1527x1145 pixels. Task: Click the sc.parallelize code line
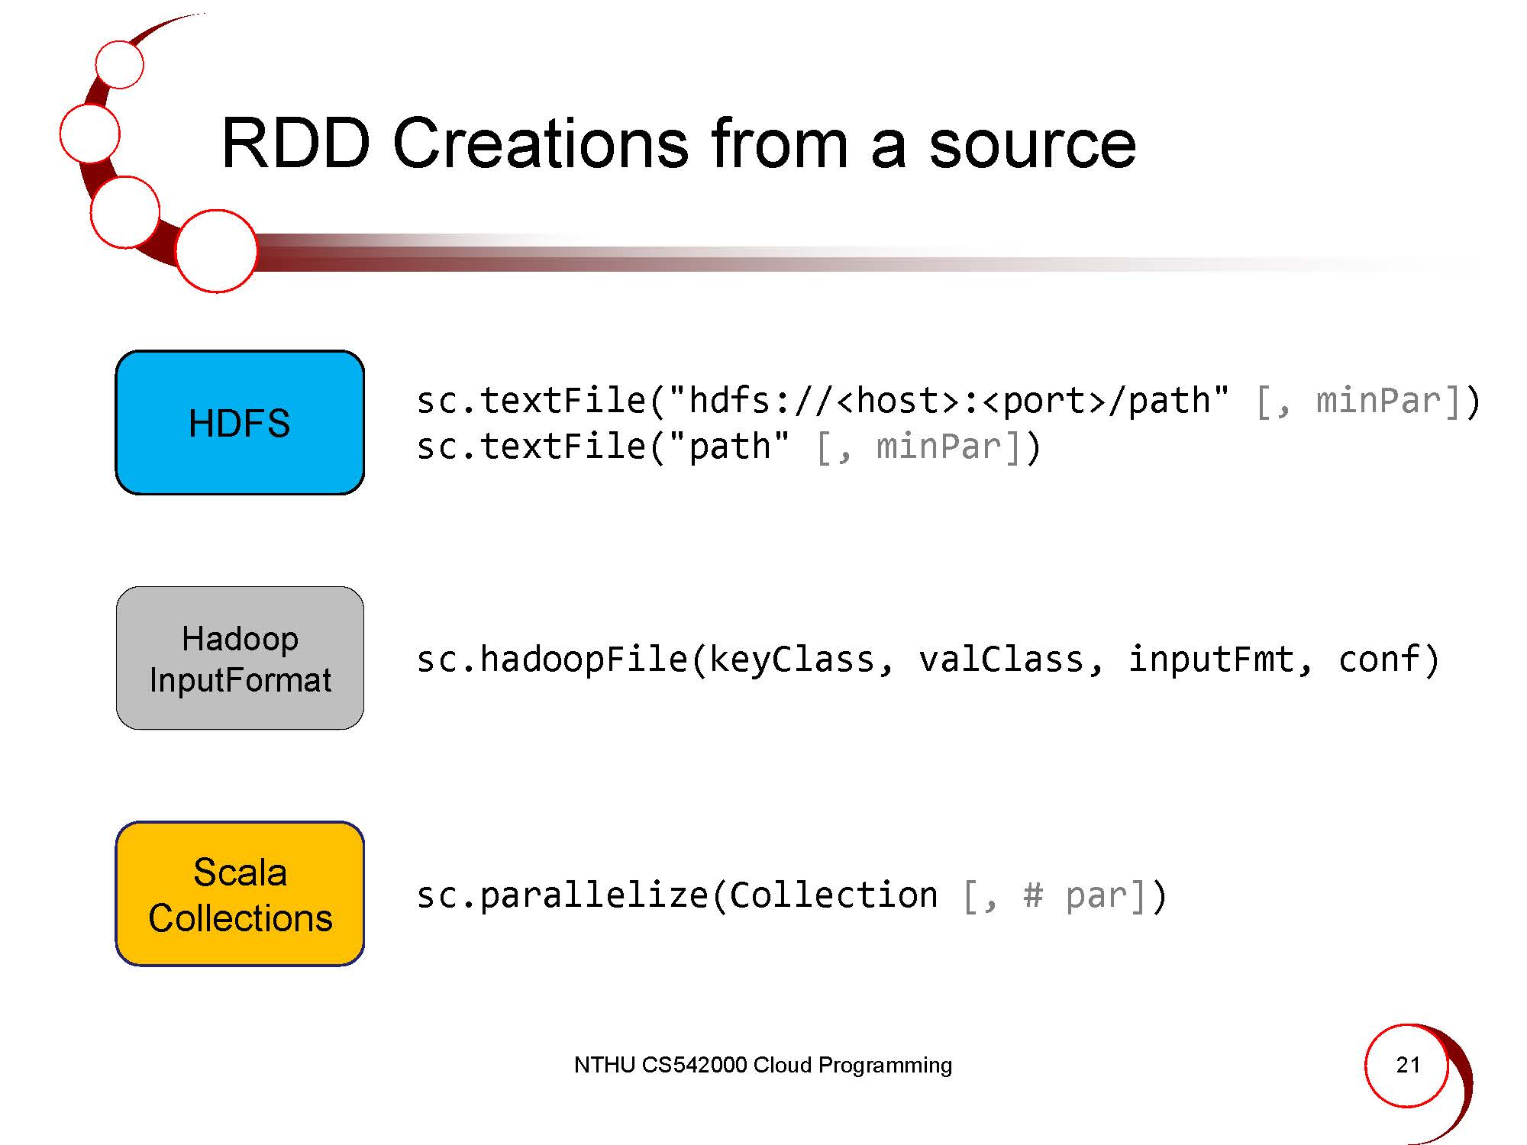792,895
